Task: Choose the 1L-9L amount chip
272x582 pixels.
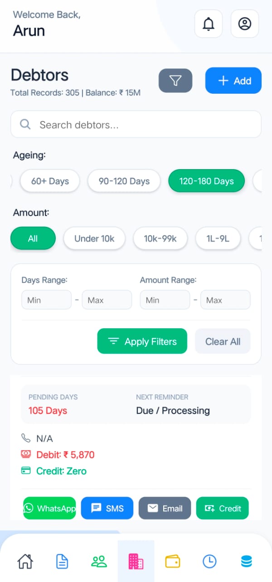Action: (218, 239)
